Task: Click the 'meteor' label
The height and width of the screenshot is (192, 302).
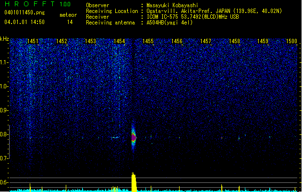Action: (68, 15)
